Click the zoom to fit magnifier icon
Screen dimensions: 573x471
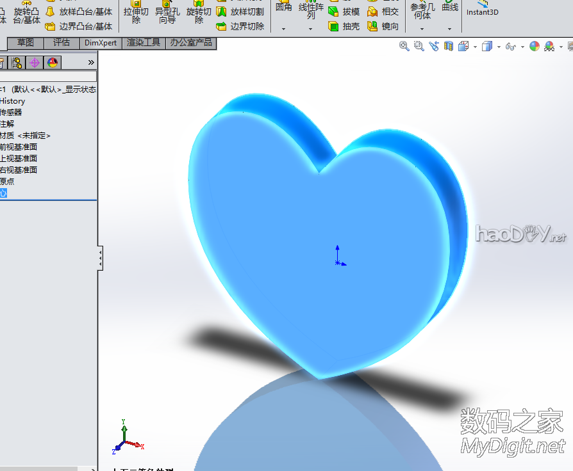(x=404, y=46)
